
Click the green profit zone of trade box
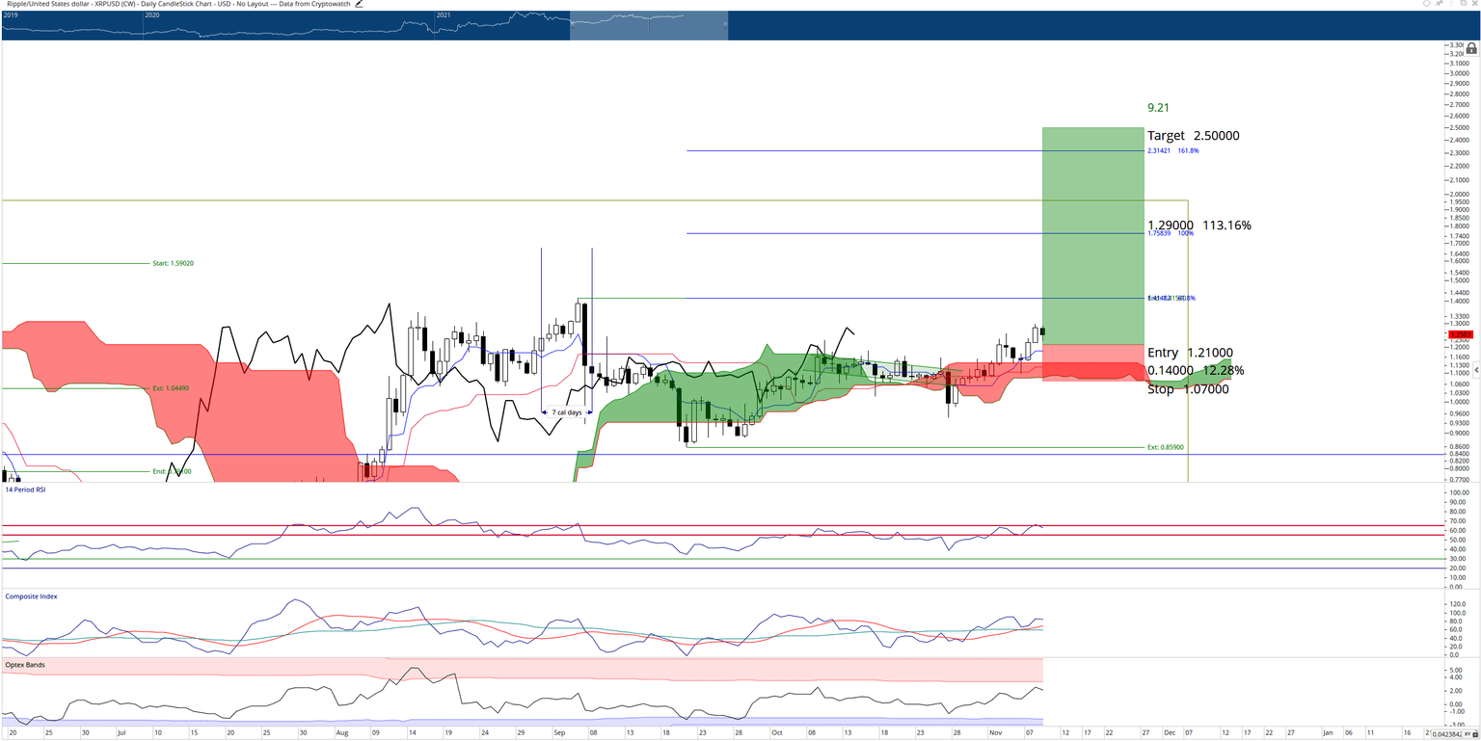[x=1093, y=236]
